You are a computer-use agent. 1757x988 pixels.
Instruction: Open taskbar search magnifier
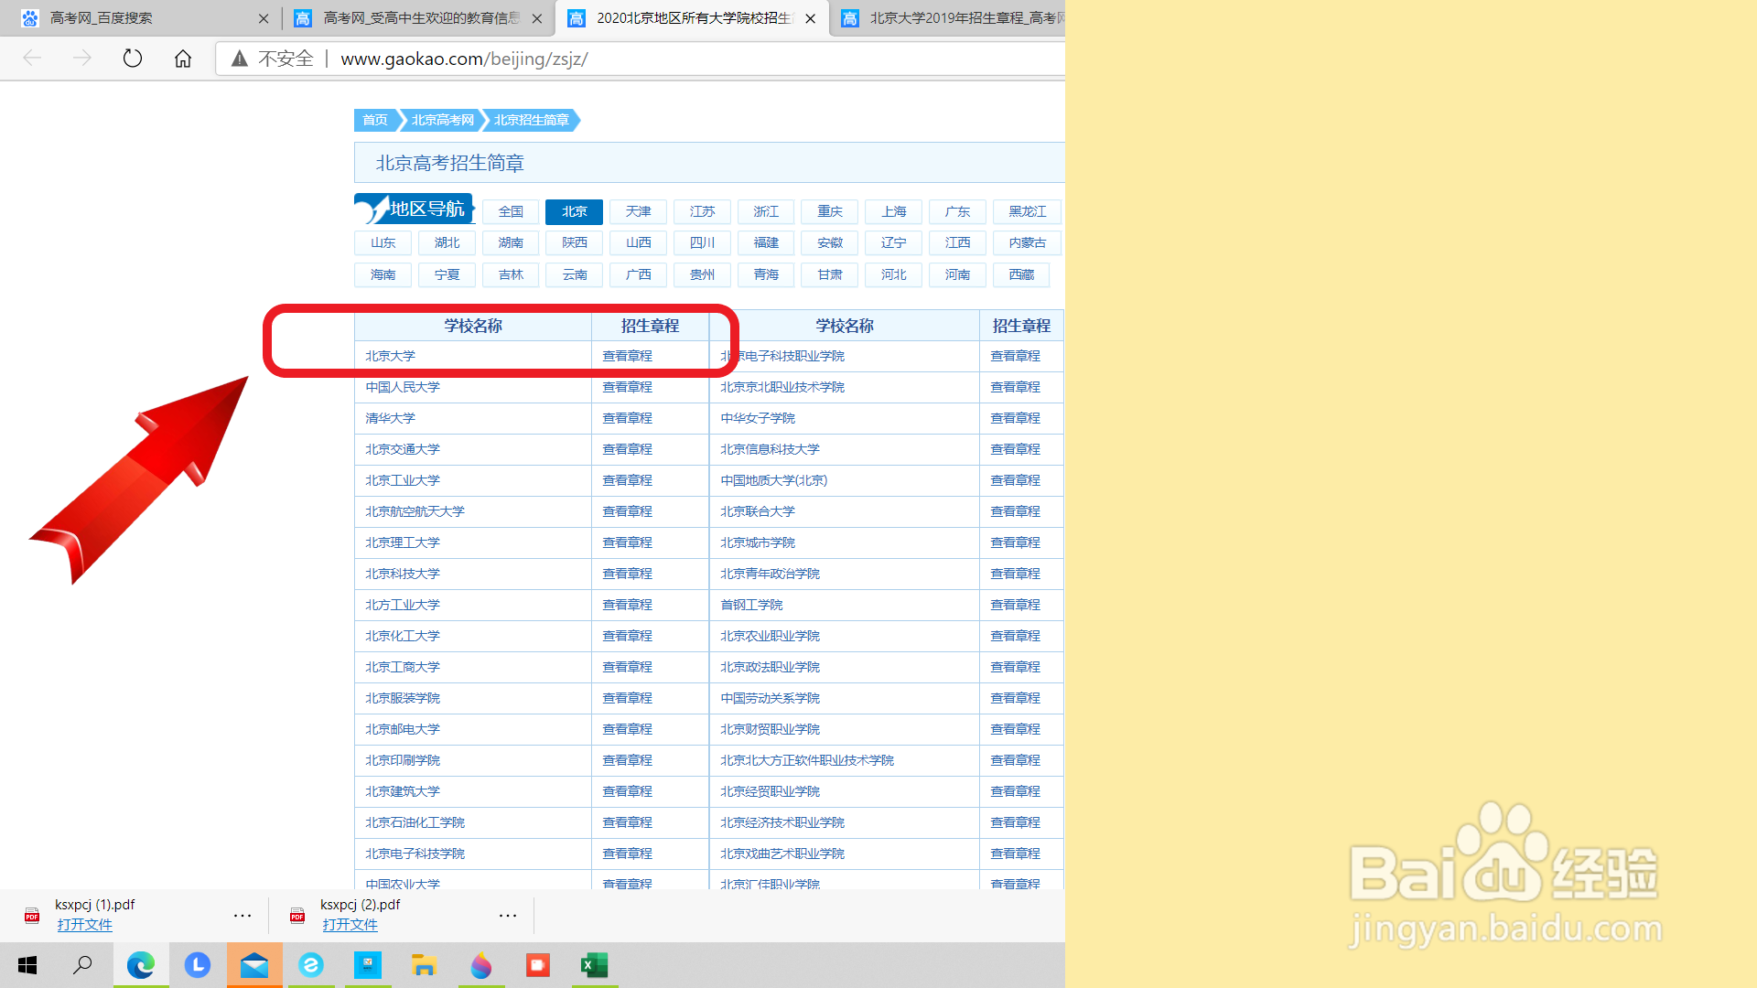tap(82, 965)
